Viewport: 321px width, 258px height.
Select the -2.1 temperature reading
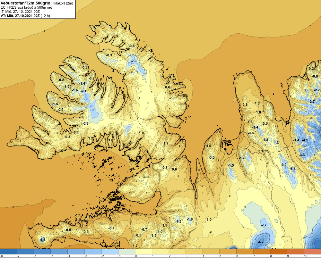point(83,91)
